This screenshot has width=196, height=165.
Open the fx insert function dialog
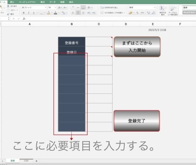click(24, 19)
